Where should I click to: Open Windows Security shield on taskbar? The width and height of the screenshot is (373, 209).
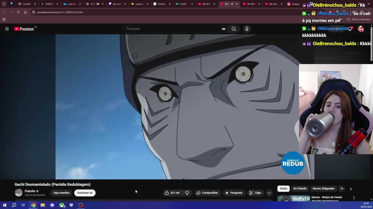pyautogui.click(x=71, y=205)
